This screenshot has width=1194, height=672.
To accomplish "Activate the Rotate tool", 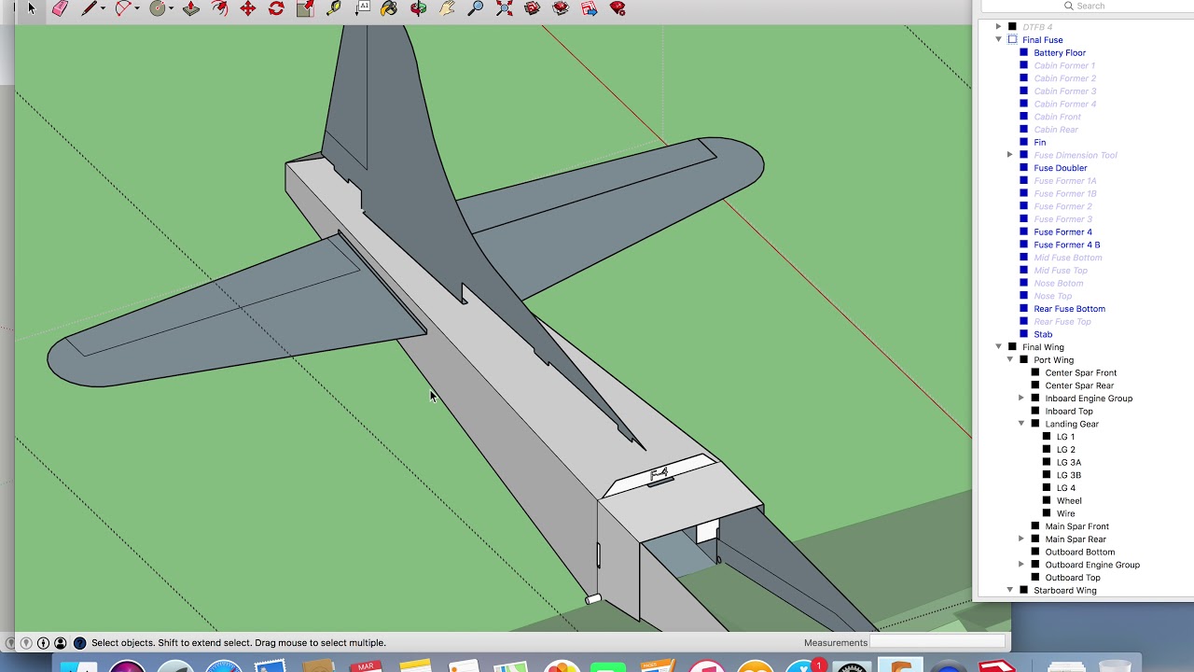I will [x=276, y=8].
